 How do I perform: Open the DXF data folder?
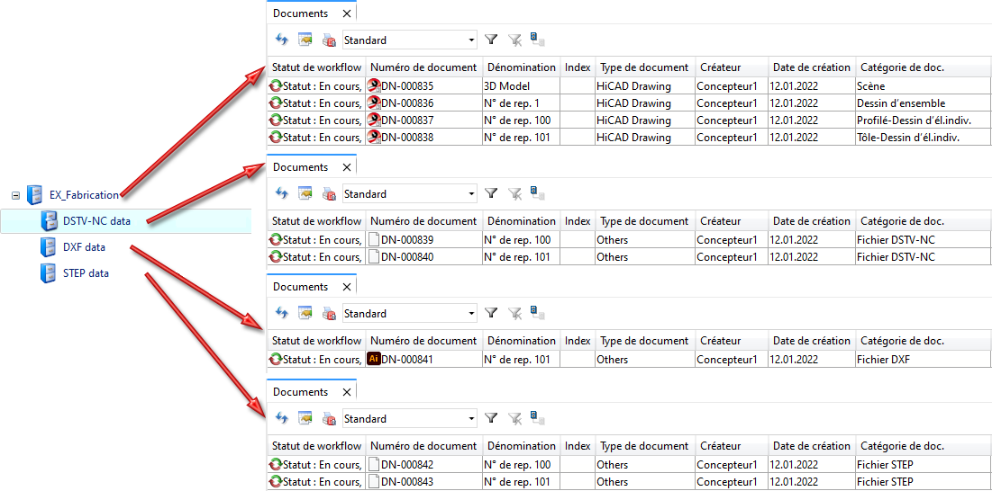(84, 247)
